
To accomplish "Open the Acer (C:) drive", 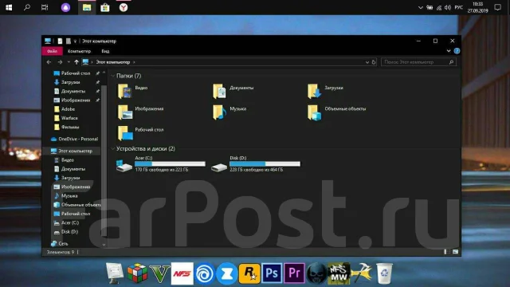I will point(161,163).
